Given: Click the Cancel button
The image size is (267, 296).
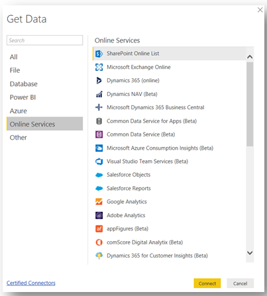Looking at the screenshot, I should pos(240,283).
